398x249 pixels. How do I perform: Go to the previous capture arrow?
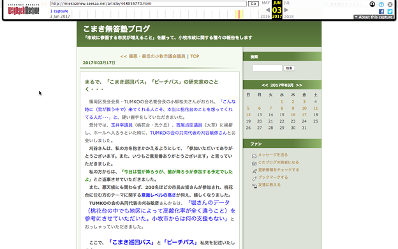[x=267, y=10]
